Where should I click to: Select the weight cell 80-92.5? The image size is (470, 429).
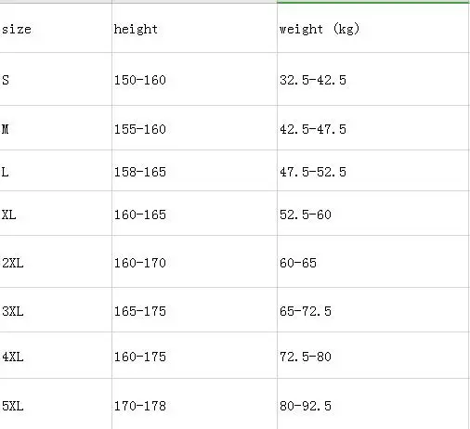click(x=373, y=404)
